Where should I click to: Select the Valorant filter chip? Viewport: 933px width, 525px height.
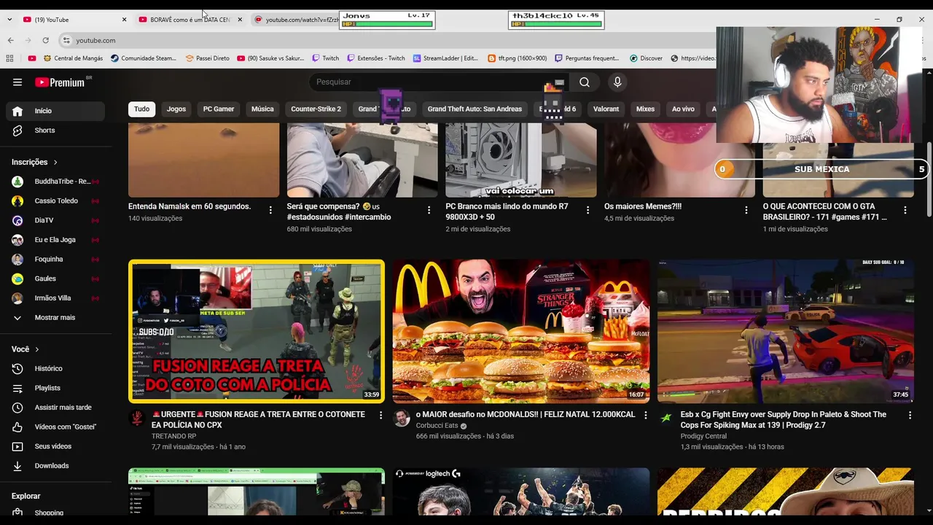point(606,109)
